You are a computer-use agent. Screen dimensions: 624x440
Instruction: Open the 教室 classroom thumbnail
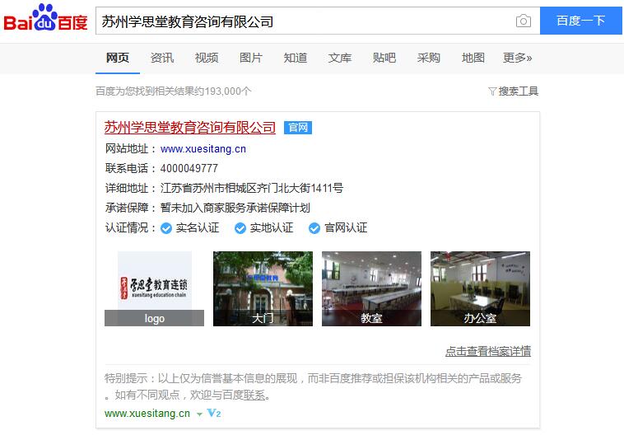pyautogui.click(x=371, y=288)
